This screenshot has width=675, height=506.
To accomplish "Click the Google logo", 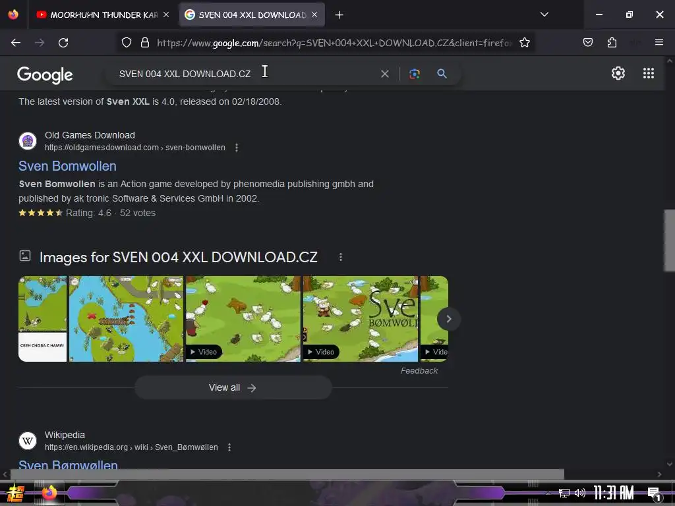I will click(45, 75).
